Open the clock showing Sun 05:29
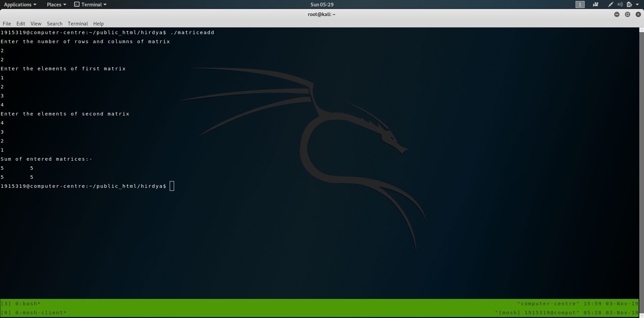 click(x=322, y=4)
